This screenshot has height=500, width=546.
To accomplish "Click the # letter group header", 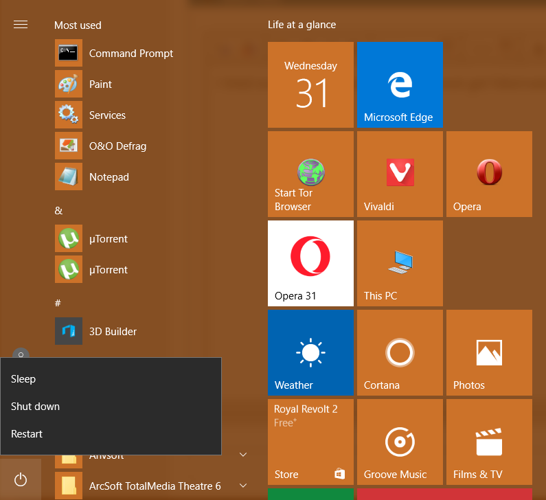I will click(58, 303).
